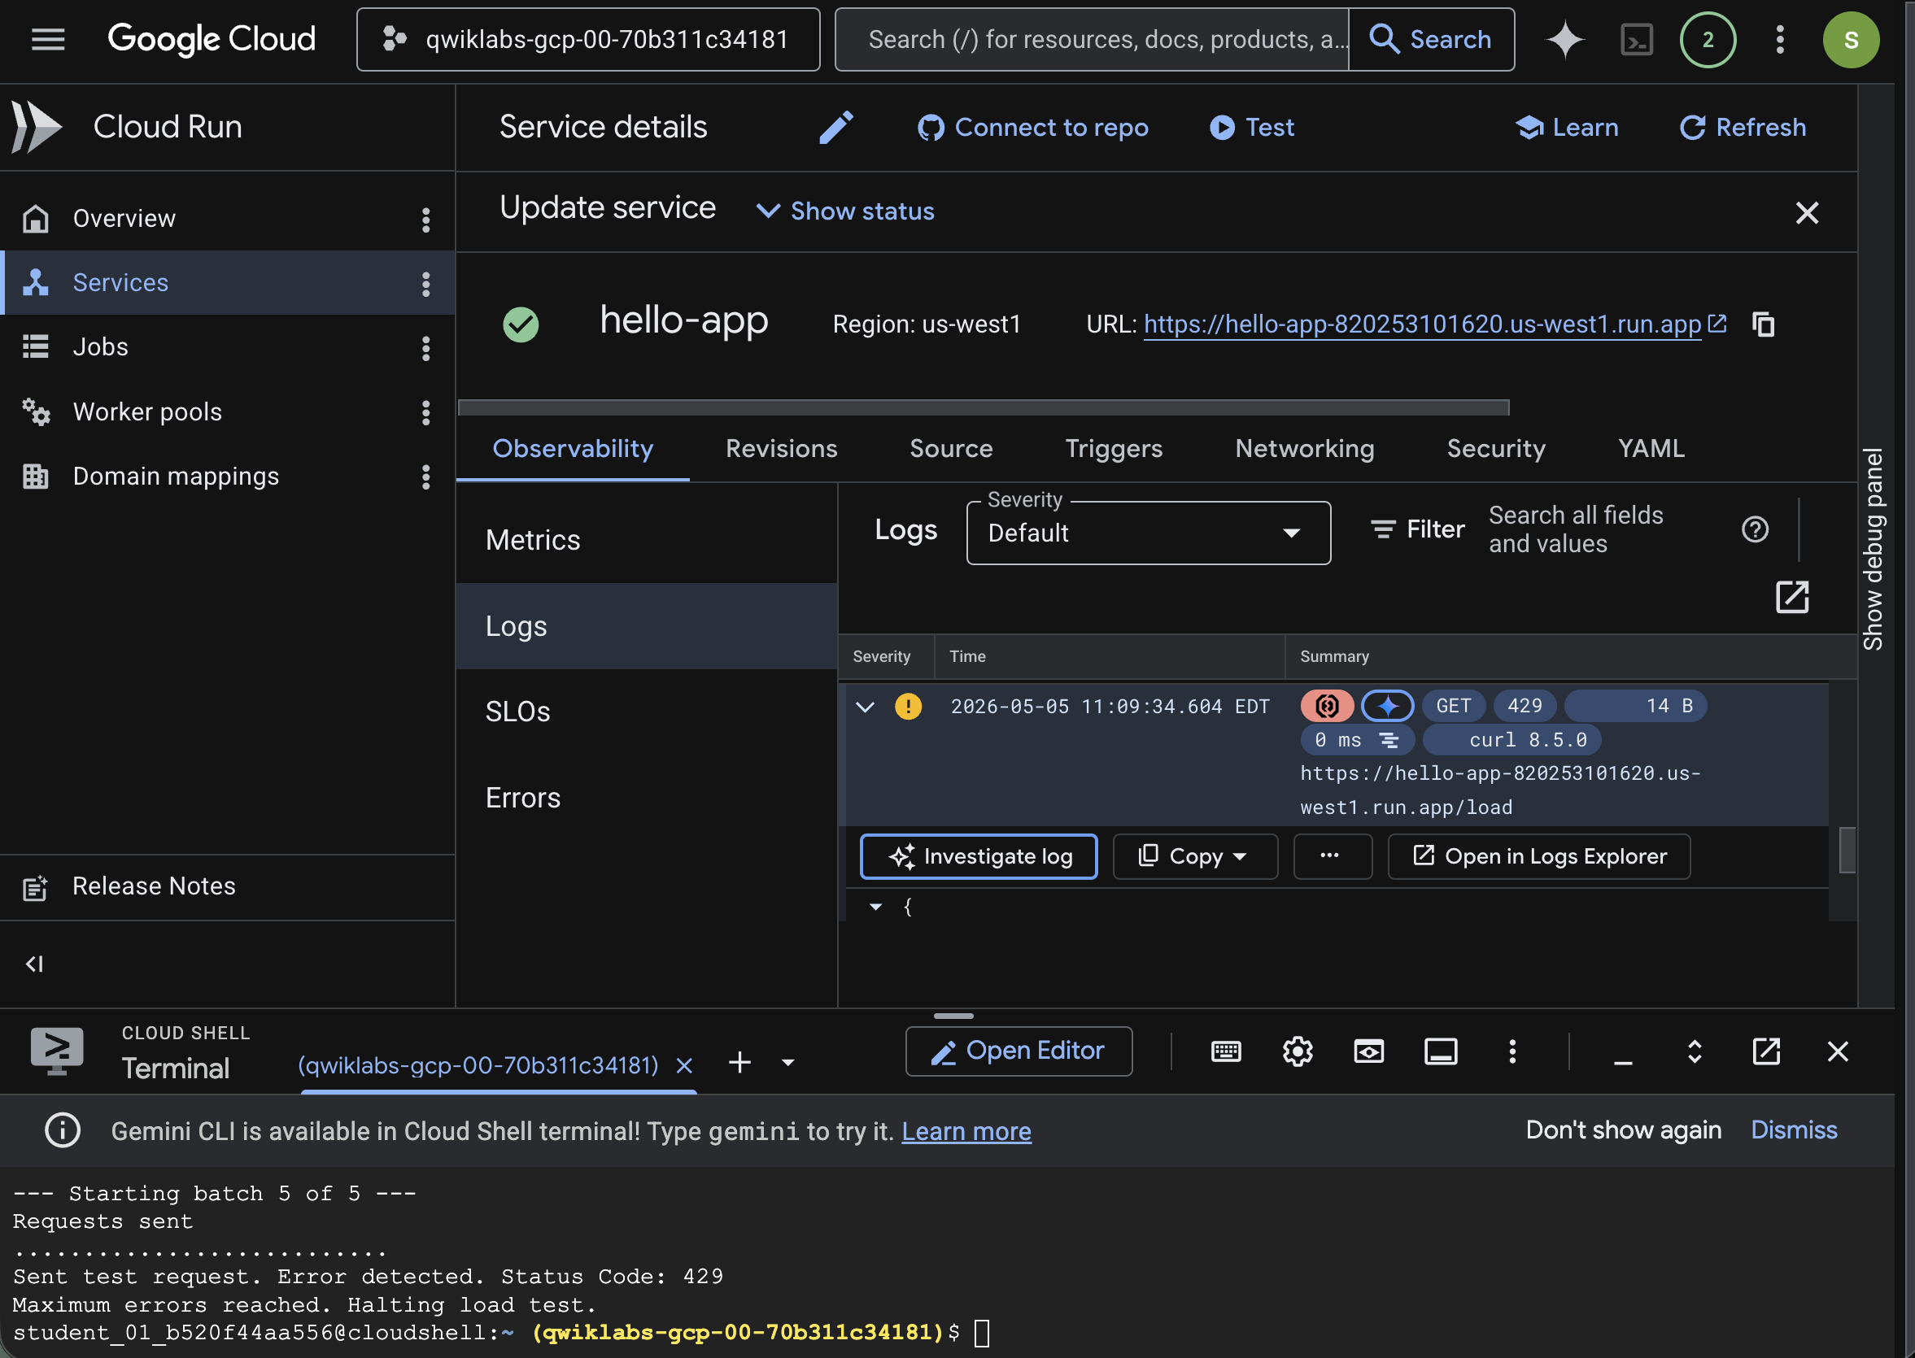1915x1358 pixels.
Task: Click the Gemini sparkle chip in log entry
Action: tap(1387, 706)
